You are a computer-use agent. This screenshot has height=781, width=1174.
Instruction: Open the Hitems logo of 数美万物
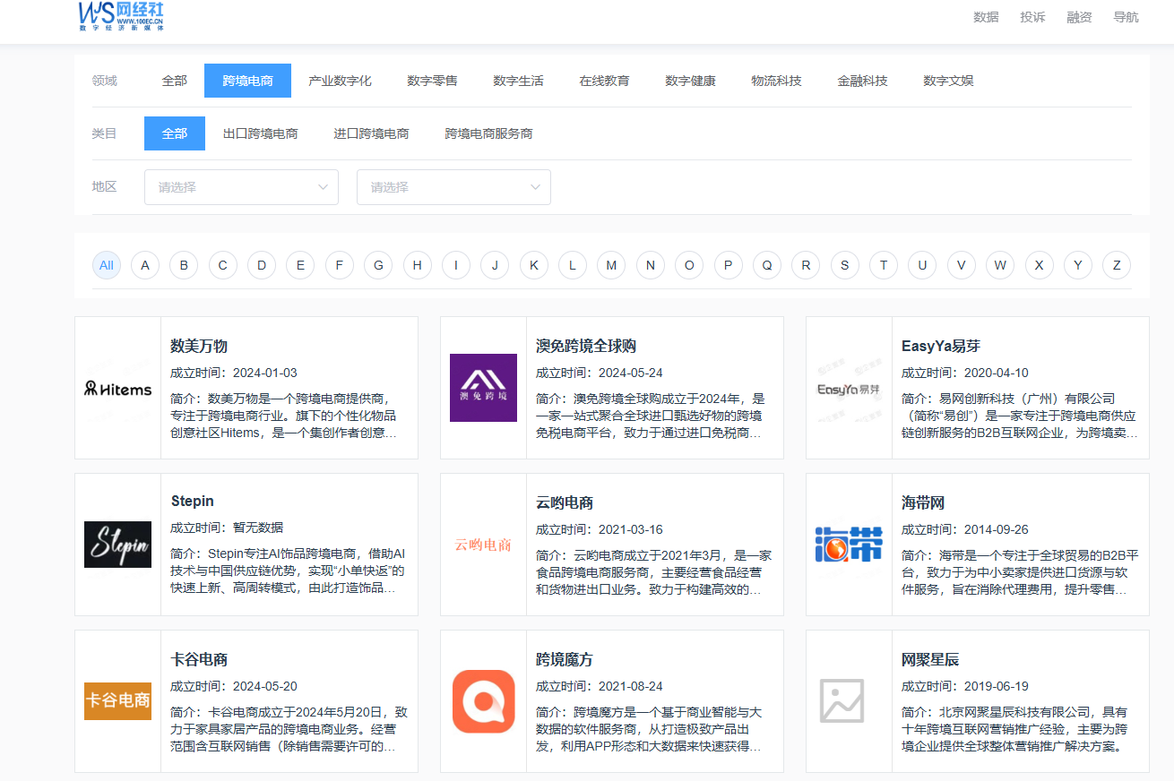point(118,389)
